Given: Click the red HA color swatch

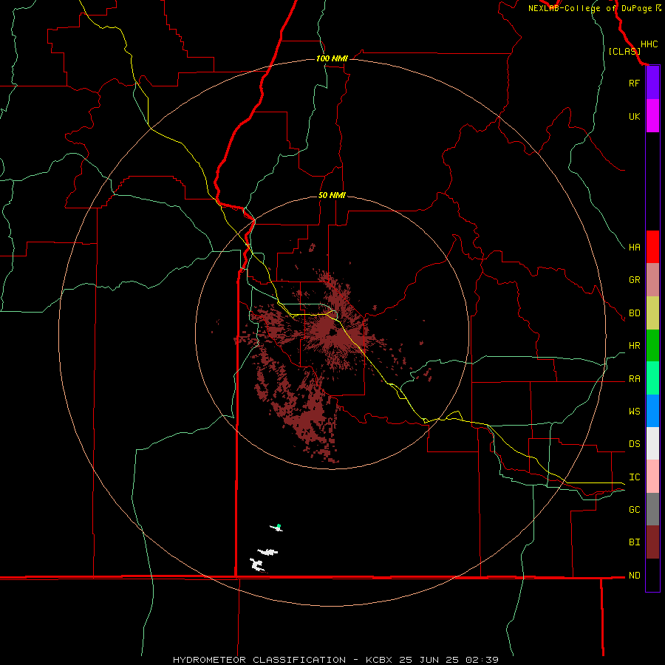Looking at the screenshot, I should click(x=652, y=247).
